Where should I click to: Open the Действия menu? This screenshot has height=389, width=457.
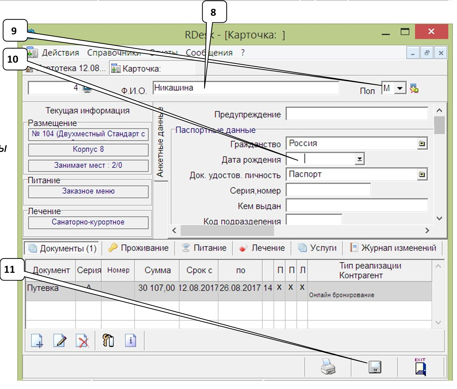tap(60, 53)
